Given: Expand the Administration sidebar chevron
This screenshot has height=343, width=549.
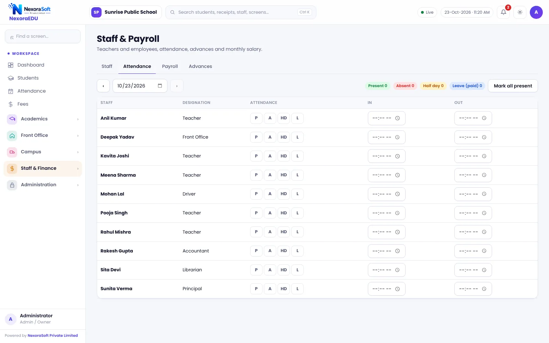Looking at the screenshot, I should click(78, 185).
